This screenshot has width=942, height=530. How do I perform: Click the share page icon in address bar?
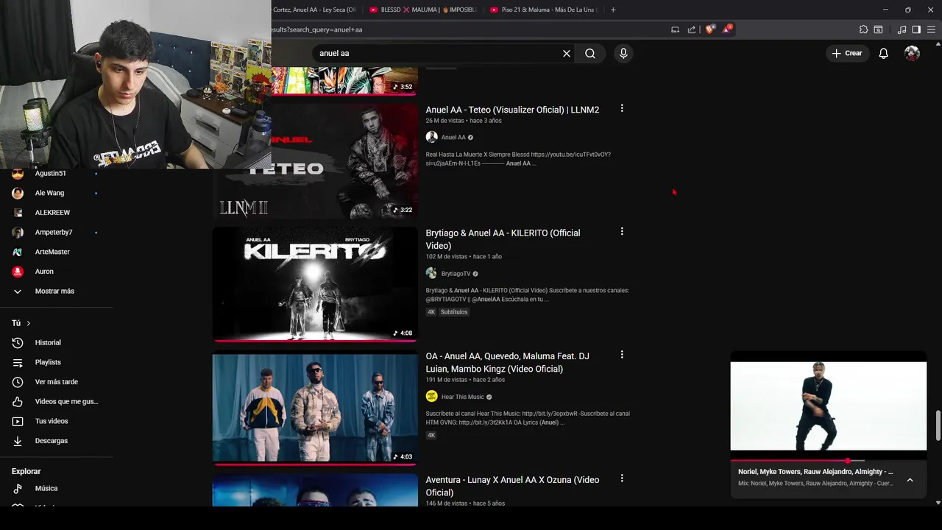[692, 29]
